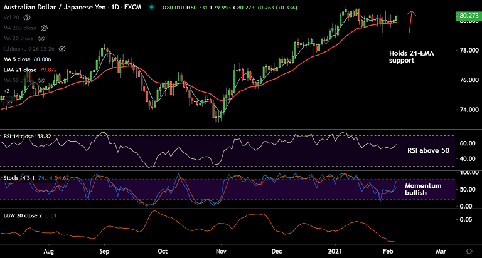Click the 78.000 price axis label
This screenshot has width=482, height=258.
pyautogui.click(x=469, y=50)
